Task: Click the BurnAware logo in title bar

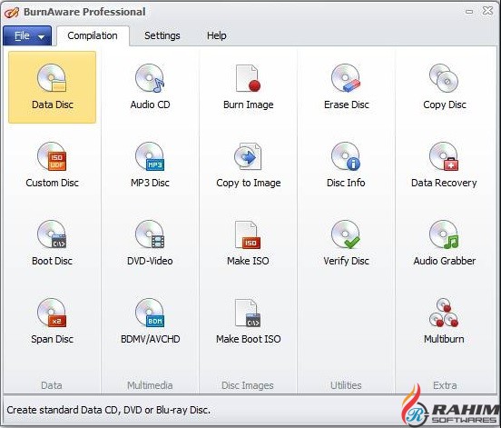Action: point(12,12)
